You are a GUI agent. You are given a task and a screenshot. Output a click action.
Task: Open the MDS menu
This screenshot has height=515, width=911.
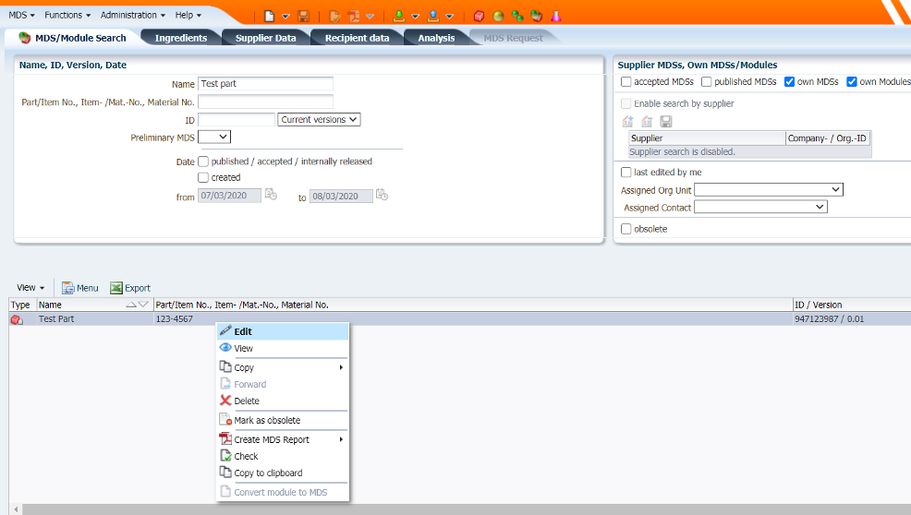coord(21,15)
